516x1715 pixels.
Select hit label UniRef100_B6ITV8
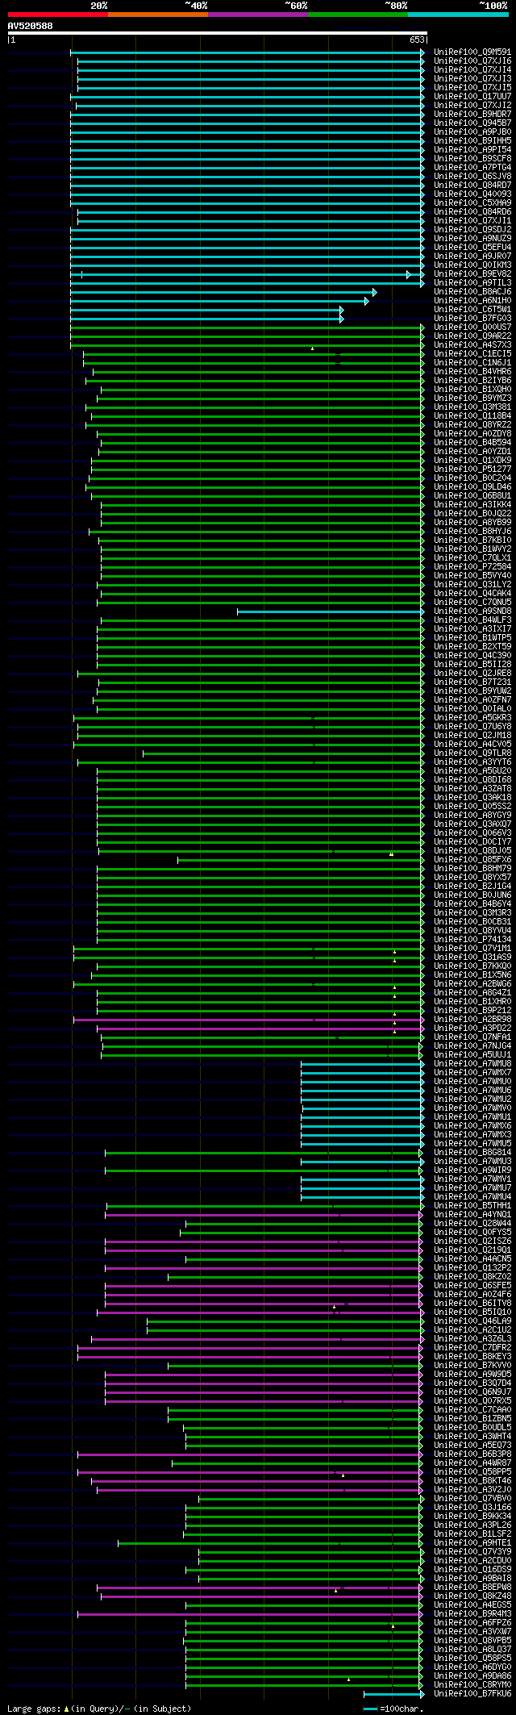[x=472, y=1304]
